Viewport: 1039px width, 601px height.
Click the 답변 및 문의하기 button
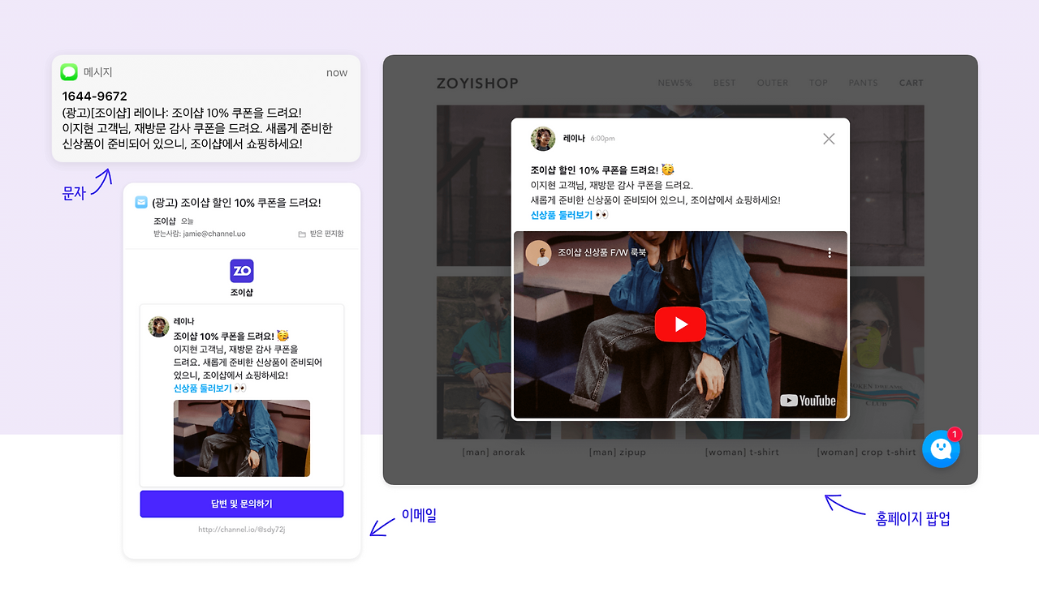pyautogui.click(x=242, y=504)
